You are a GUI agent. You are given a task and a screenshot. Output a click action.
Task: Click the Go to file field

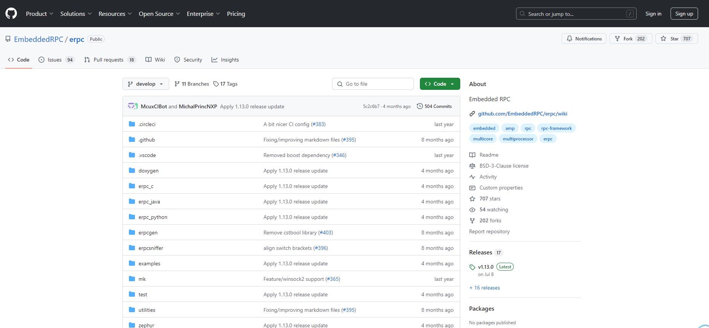click(373, 84)
